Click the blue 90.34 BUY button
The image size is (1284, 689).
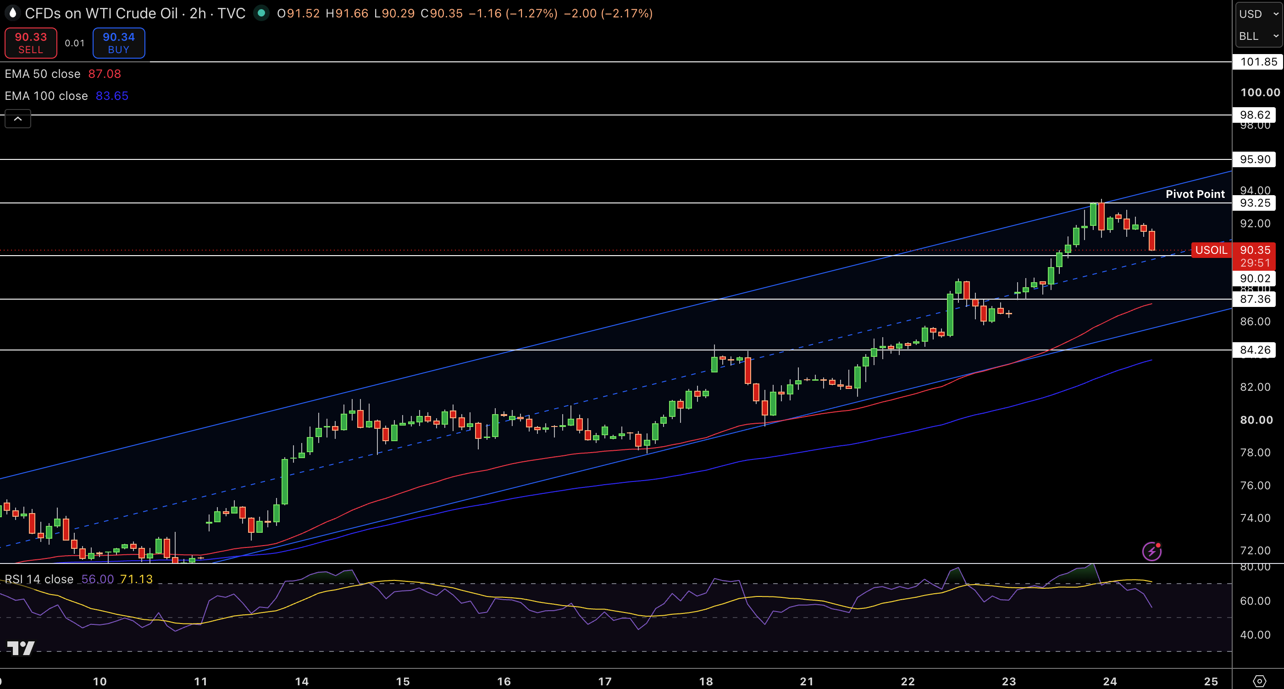[119, 44]
